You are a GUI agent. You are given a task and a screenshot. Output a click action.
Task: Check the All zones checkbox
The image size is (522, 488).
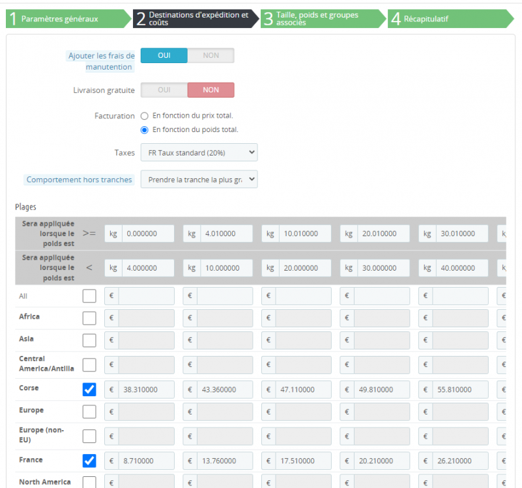point(89,296)
